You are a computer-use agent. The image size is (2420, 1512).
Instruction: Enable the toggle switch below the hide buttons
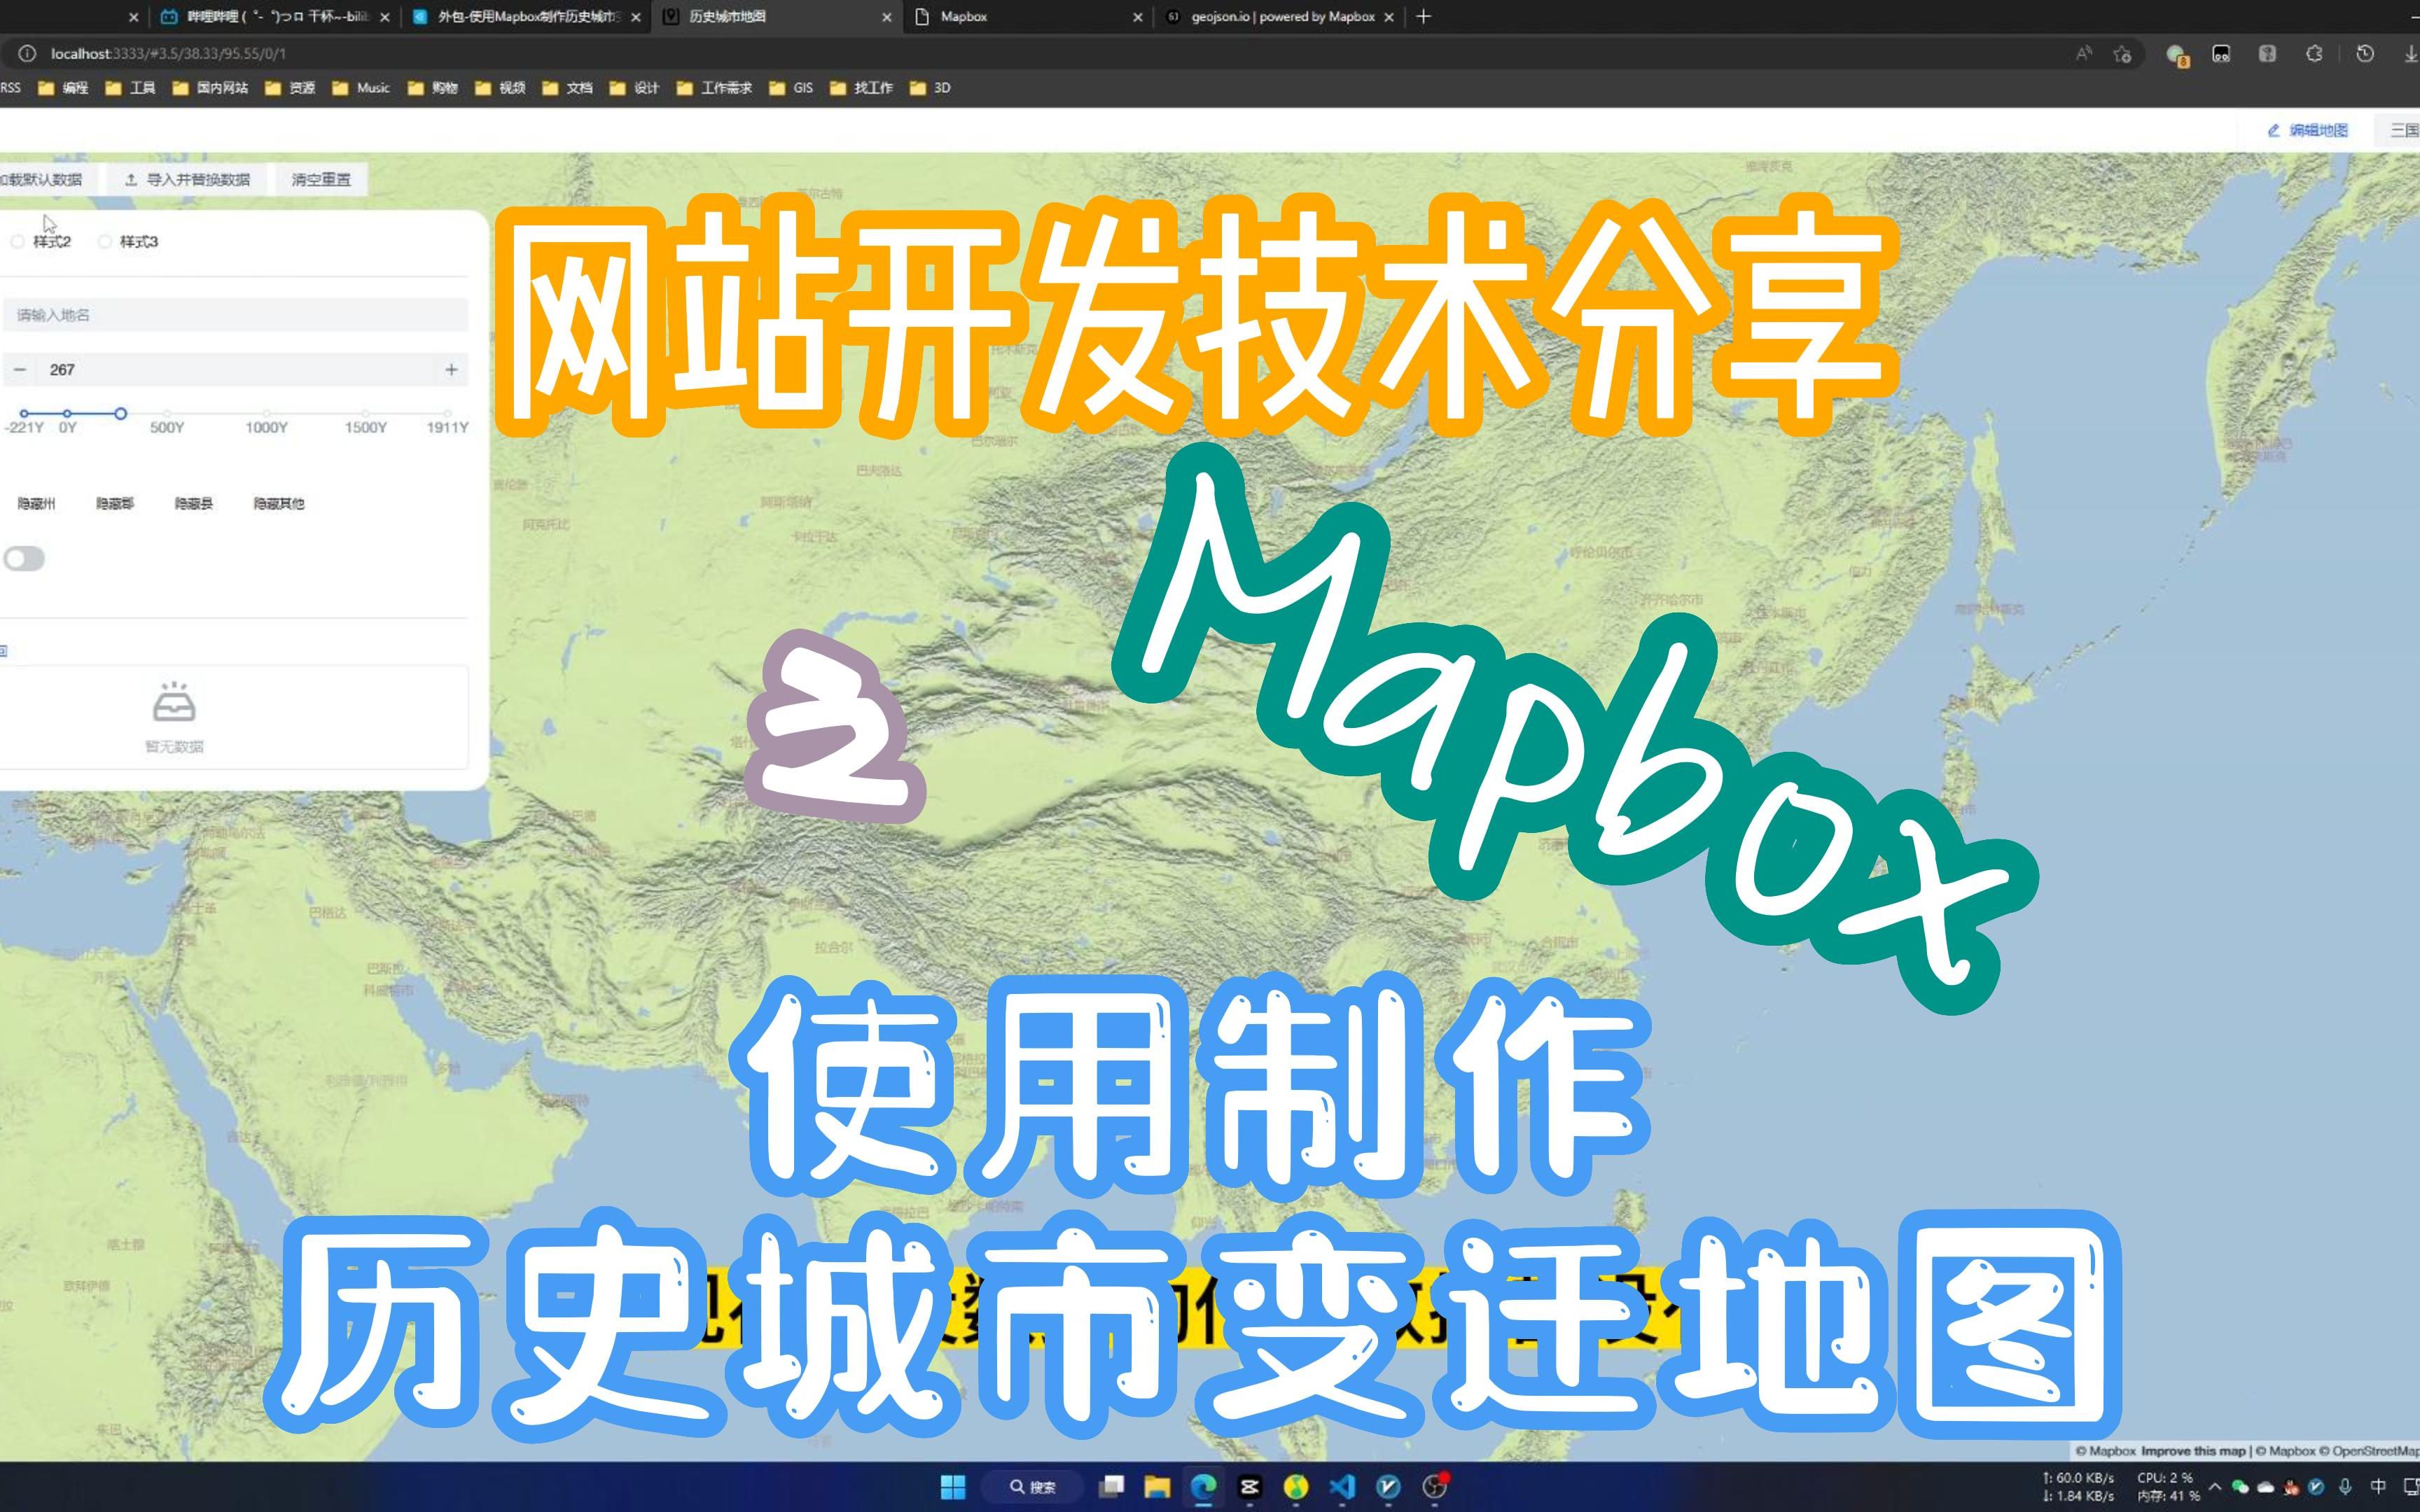(24, 558)
